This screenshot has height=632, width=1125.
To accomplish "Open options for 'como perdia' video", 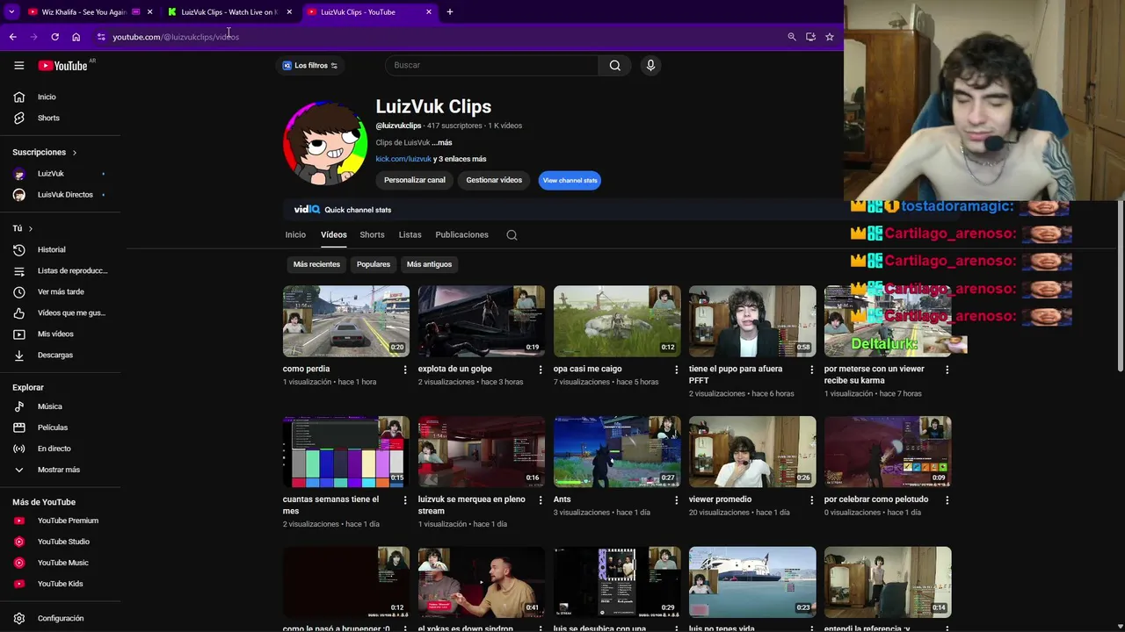I will pyautogui.click(x=405, y=370).
